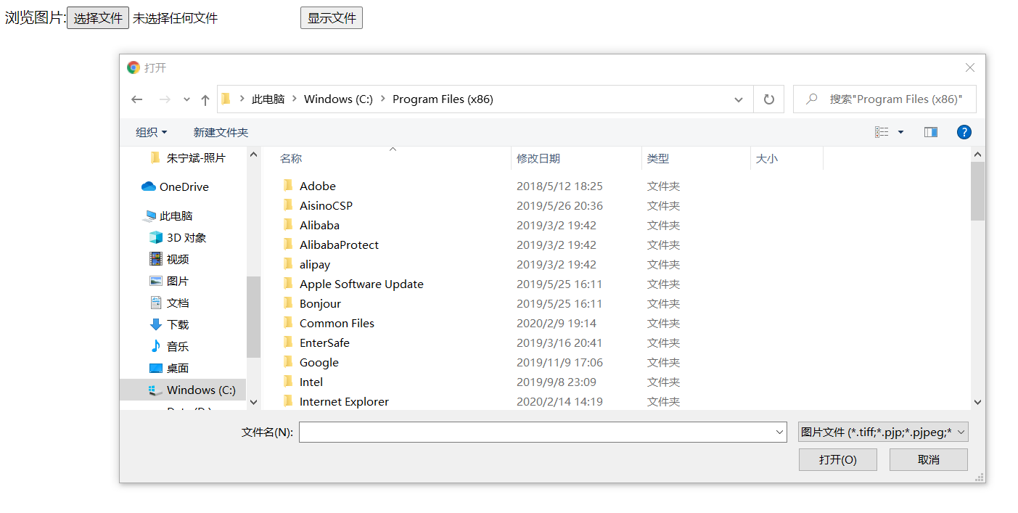Open the file name history dropdown
The width and height of the screenshot is (1018, 513).
click(x=780, y=432)
